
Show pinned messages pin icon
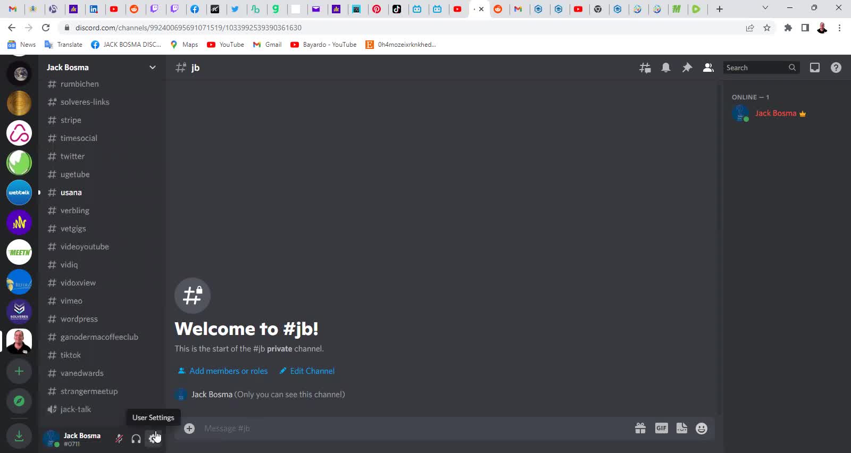[x=687, y=68]
